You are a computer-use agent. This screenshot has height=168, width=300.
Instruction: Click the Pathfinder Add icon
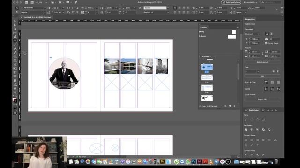click(246, 130)
